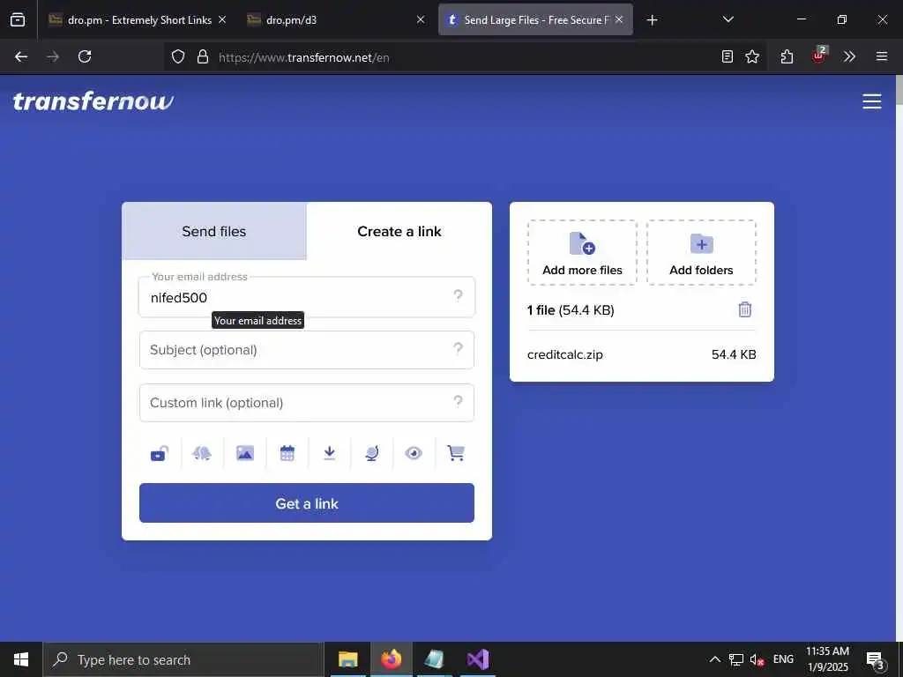Click the 54.4 KB size of creditcalc.zip

(734, 354)
